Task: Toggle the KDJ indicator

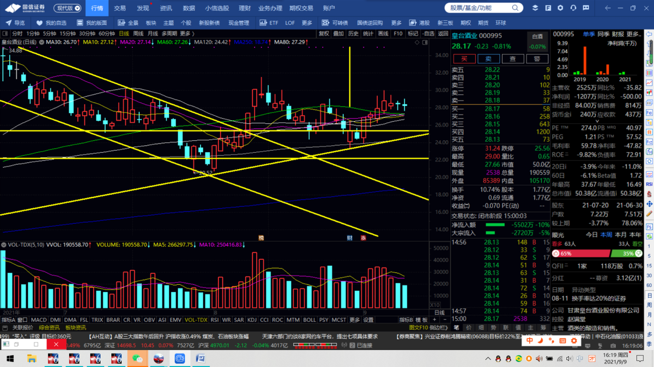Action: [252, 320]
